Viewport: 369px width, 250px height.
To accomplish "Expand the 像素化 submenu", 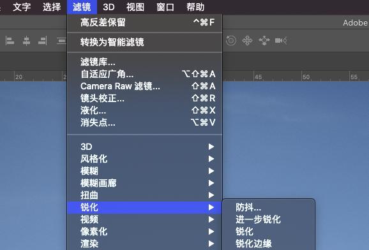I will coord(145,232).
